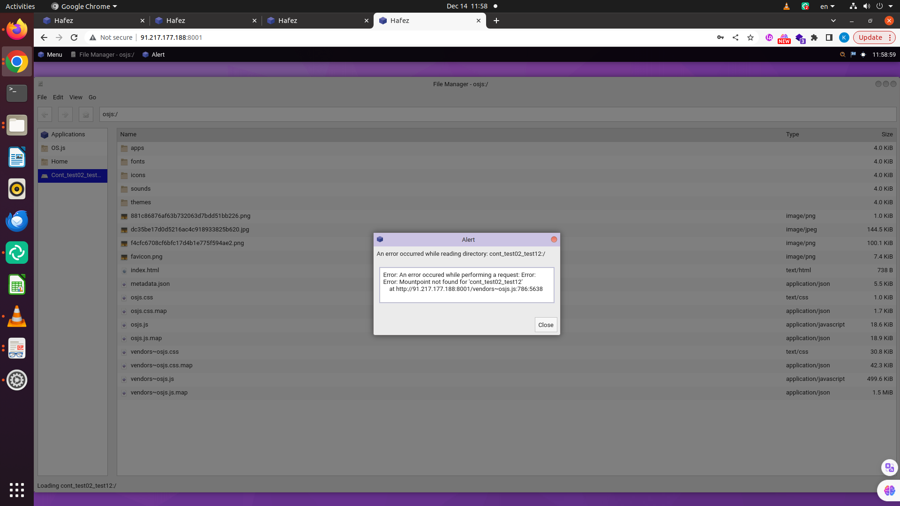Screen dimensions: 900x506
Task: Click the Chrome bookmark star icon
Action: tap(750, 37)
